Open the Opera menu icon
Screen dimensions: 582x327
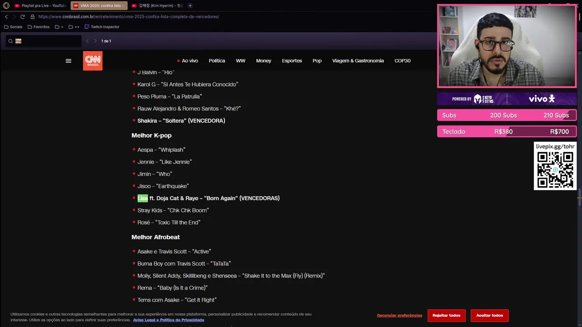click(6, 5)
